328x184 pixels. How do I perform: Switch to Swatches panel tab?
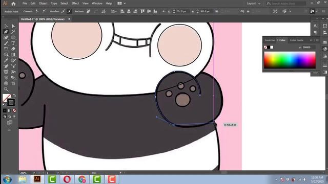(270, 40)
